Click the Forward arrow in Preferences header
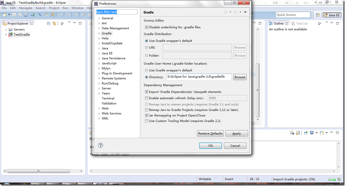The width and height of the screenshot is (345, 186). tap(235, 12)
